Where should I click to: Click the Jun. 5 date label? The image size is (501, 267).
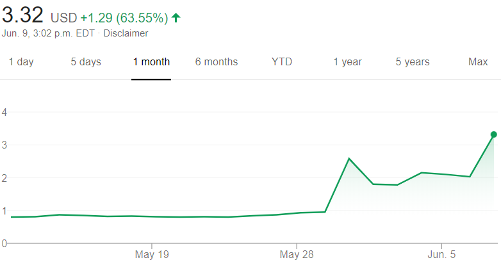pos(441,255)
